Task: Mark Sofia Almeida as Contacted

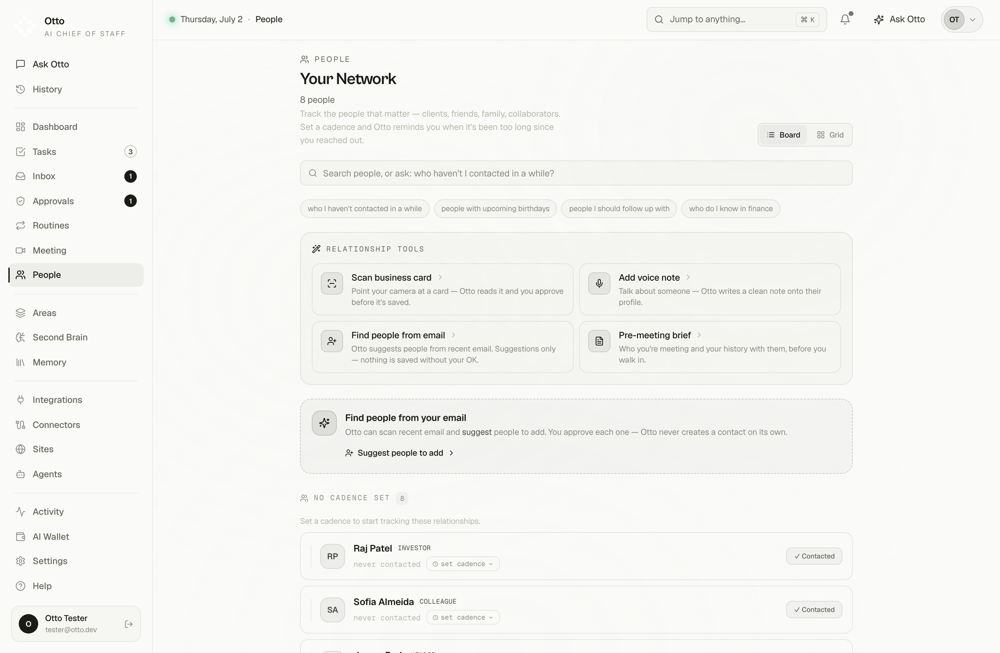Action: (814, 610)
